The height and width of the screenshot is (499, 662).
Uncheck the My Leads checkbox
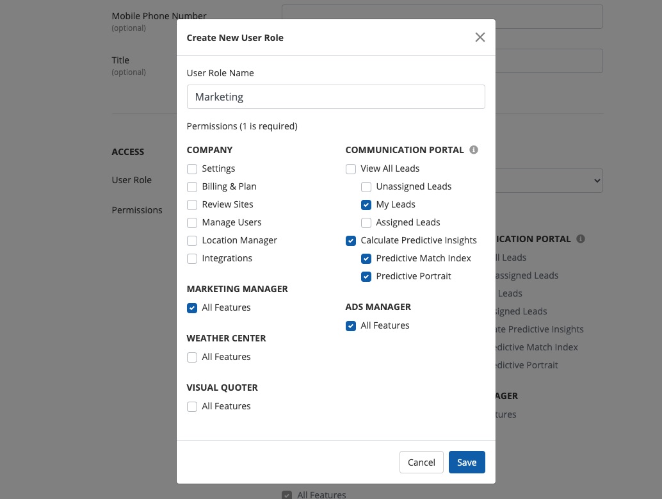click(x=366, y=205)
